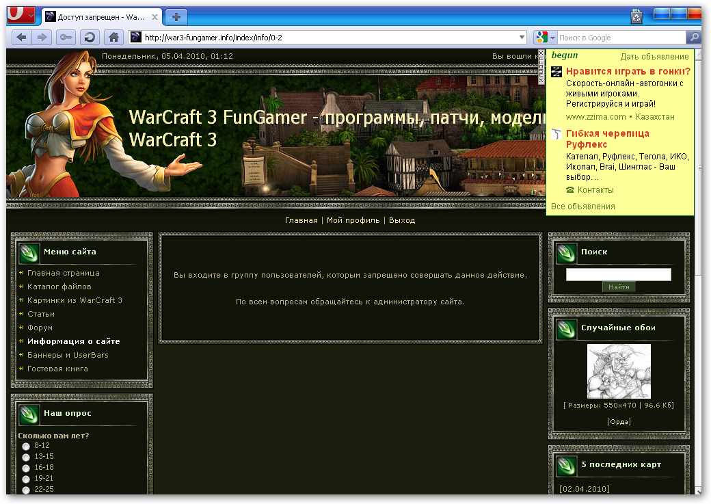The image size is (711, 504).
Task: Go back using the Back arrow
Action: click(x=21, y=37)
